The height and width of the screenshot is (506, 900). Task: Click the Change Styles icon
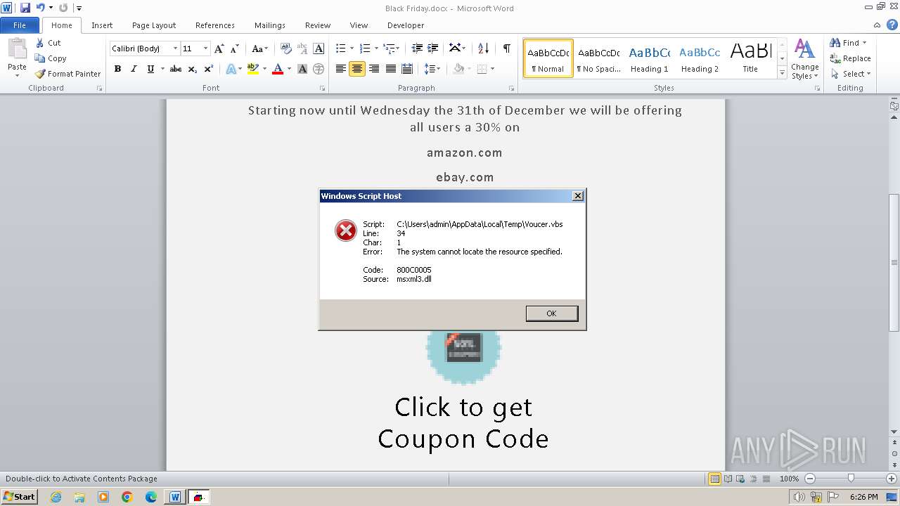pos(804,59)
